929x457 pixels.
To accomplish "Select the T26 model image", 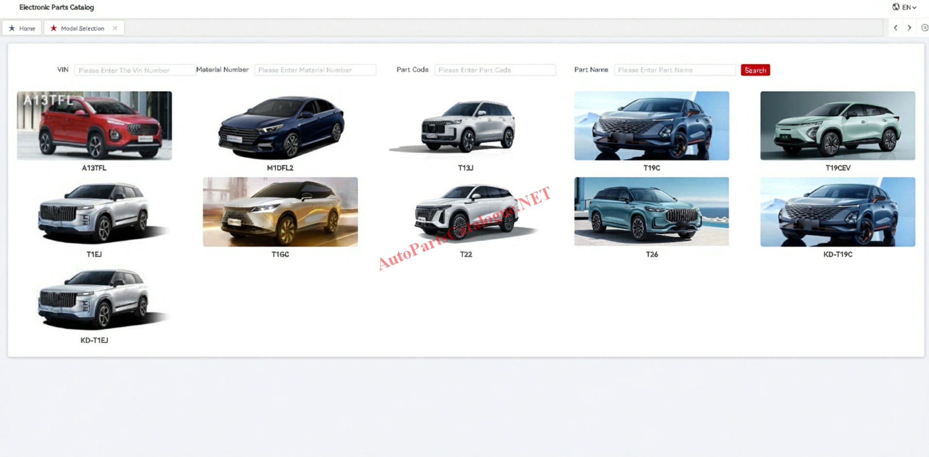I will (x=651, y=212).
